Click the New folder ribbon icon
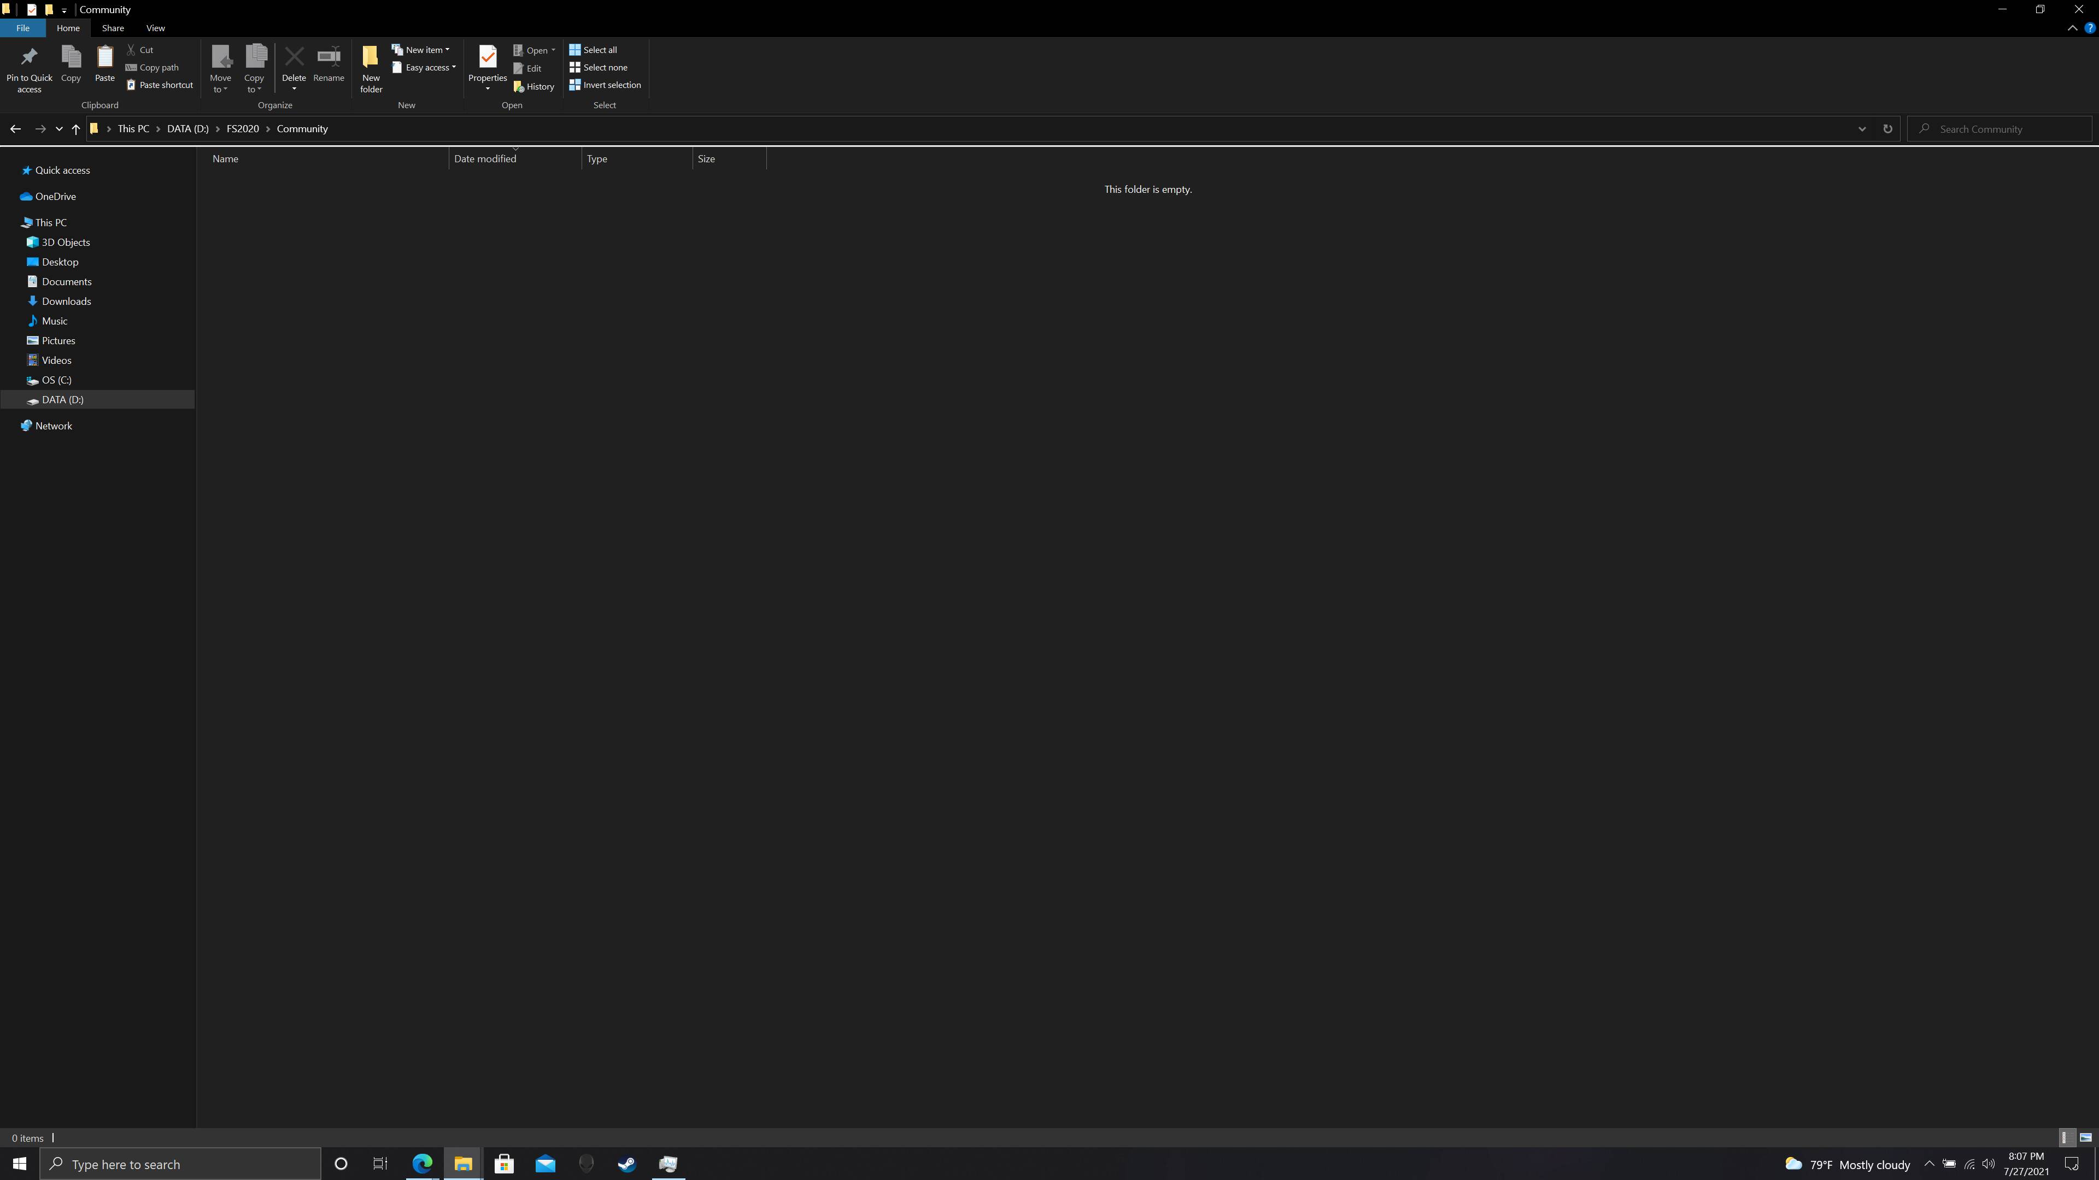This screenshot has width=2099, height=1180. click(x=371, y=57)
